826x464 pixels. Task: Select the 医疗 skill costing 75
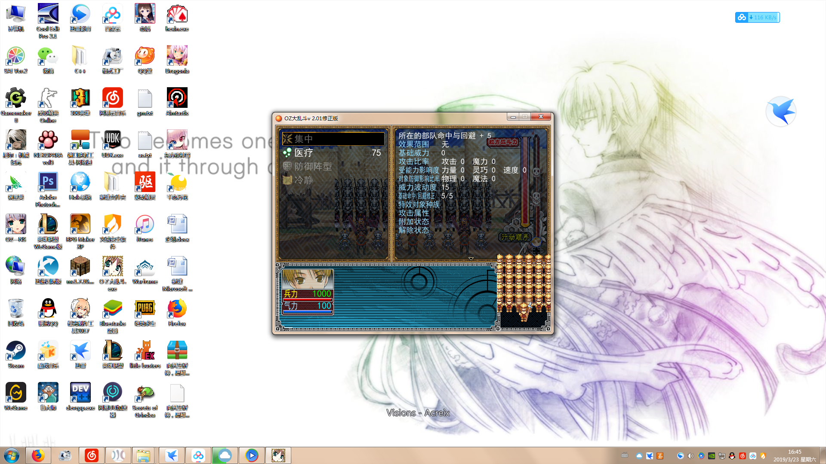(x=333, y=153)
